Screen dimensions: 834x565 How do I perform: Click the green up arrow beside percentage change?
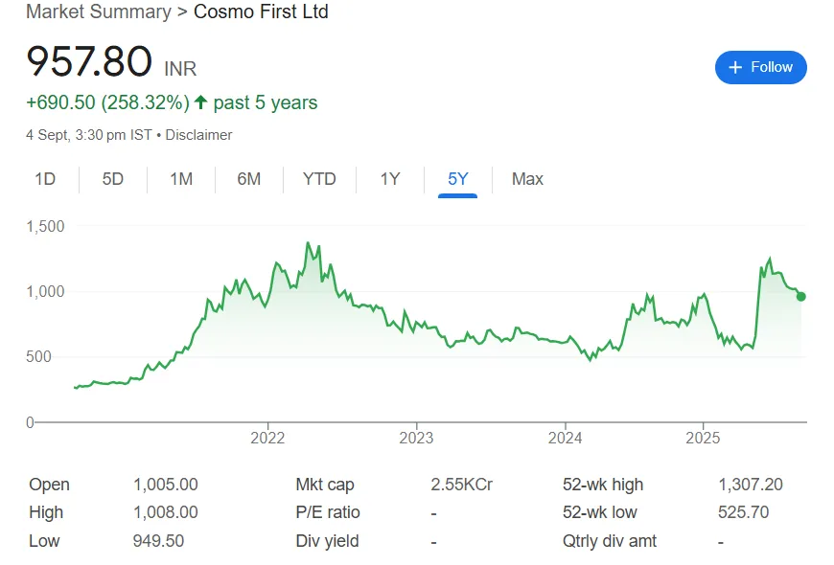tap(200, 102)
